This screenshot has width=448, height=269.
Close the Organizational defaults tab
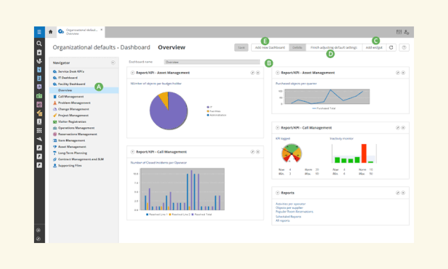point(101,30)
